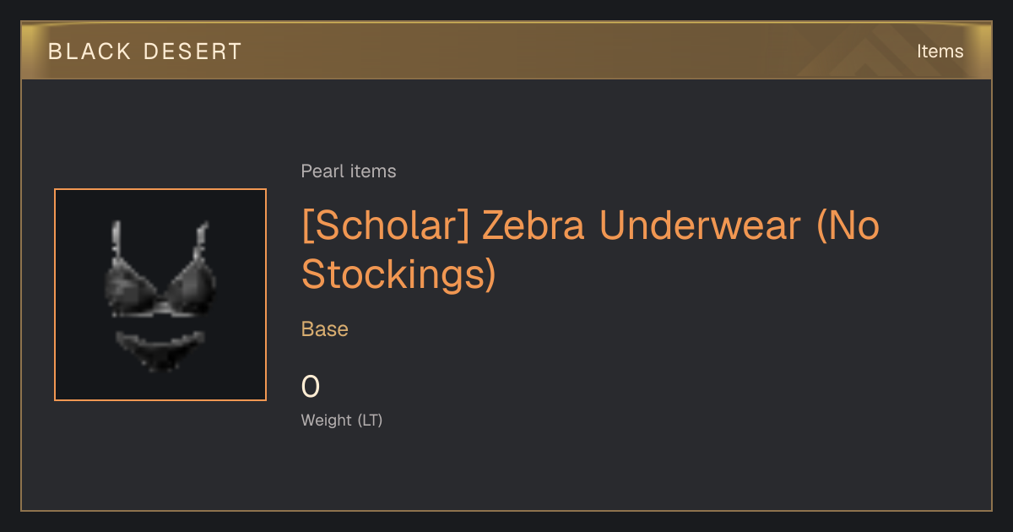Screen dimensions: 1013x532
Task: Open the Zebra Underwear item thumbnail
Action: pos(160,295)
